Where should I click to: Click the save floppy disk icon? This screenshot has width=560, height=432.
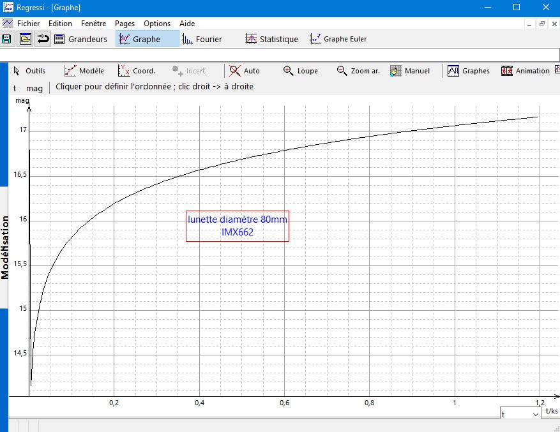6,39
